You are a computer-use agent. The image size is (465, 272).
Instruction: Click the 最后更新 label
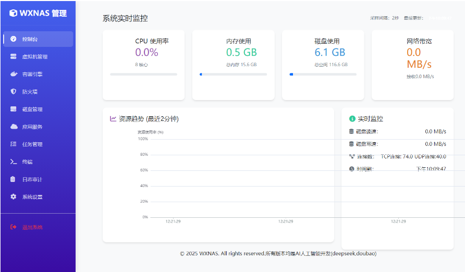[x=414, y=18]
